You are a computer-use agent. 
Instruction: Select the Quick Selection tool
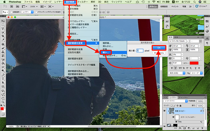click(x=3, y=32)
